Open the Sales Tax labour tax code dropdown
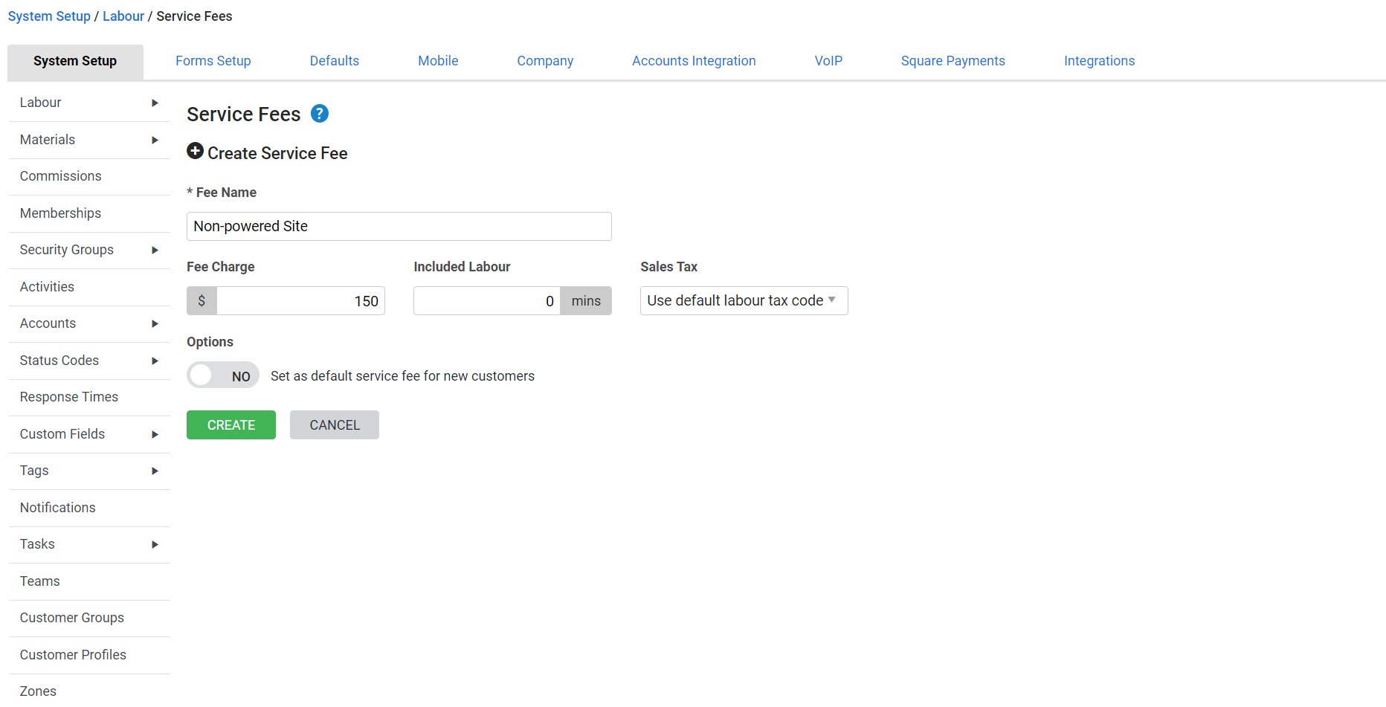This screenshot has width=1386, height=707. (743, 300)
